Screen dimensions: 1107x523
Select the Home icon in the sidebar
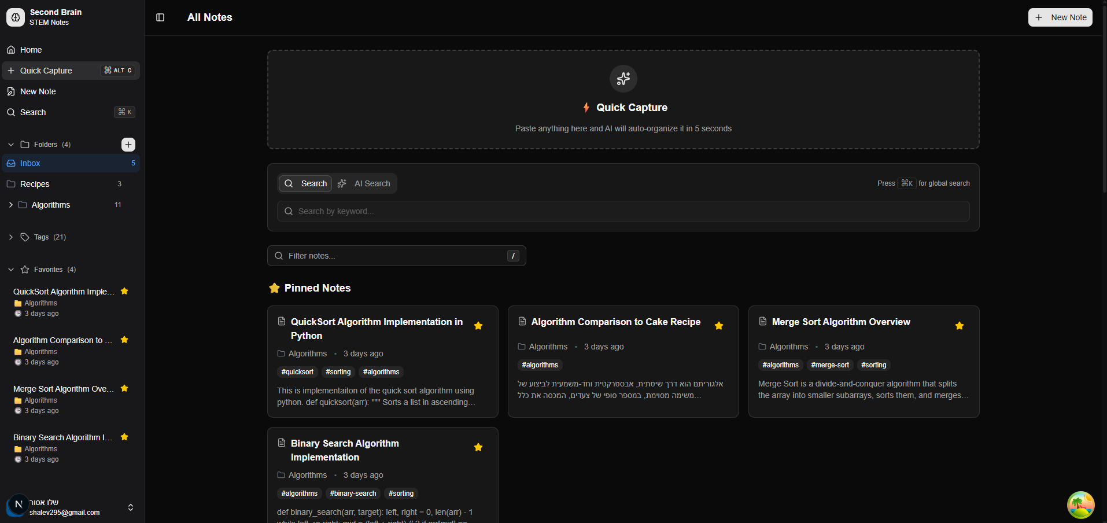[11, 50]
